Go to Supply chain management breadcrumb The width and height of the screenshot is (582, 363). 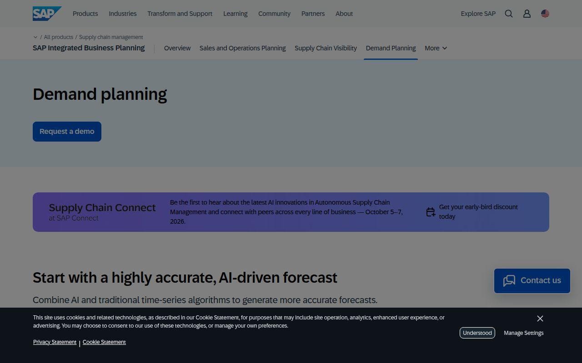point(111,37)
